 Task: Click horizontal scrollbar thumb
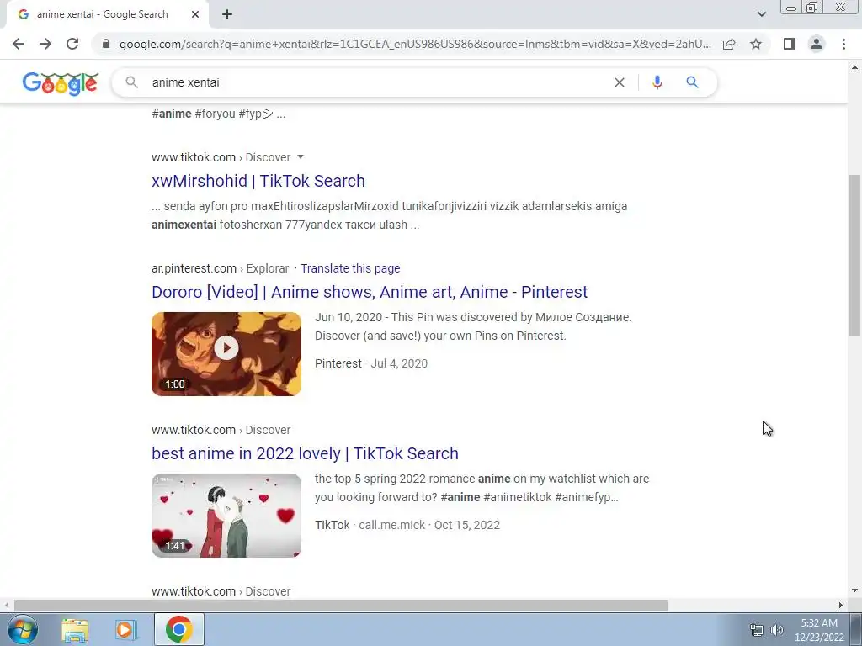(341, 605)
